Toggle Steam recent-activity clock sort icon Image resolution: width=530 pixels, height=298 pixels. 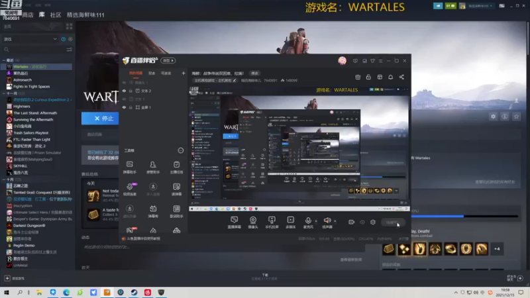[63, 39]
